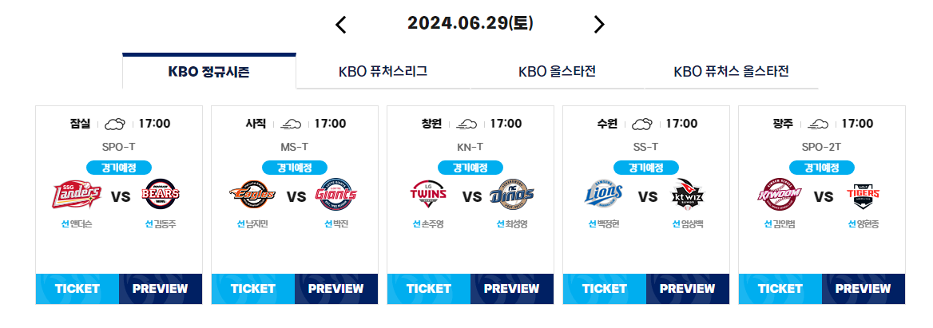The width and height of the screenshot is (933, 328).
Task: Select the Samsung Lions logo
Action: pyautogui.click(x=603, y=194)
